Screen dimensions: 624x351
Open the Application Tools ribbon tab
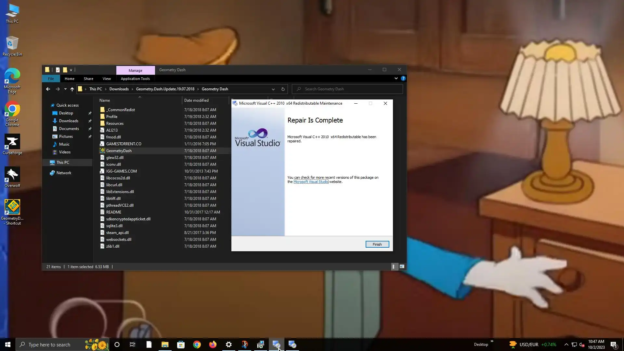point(135,79)
